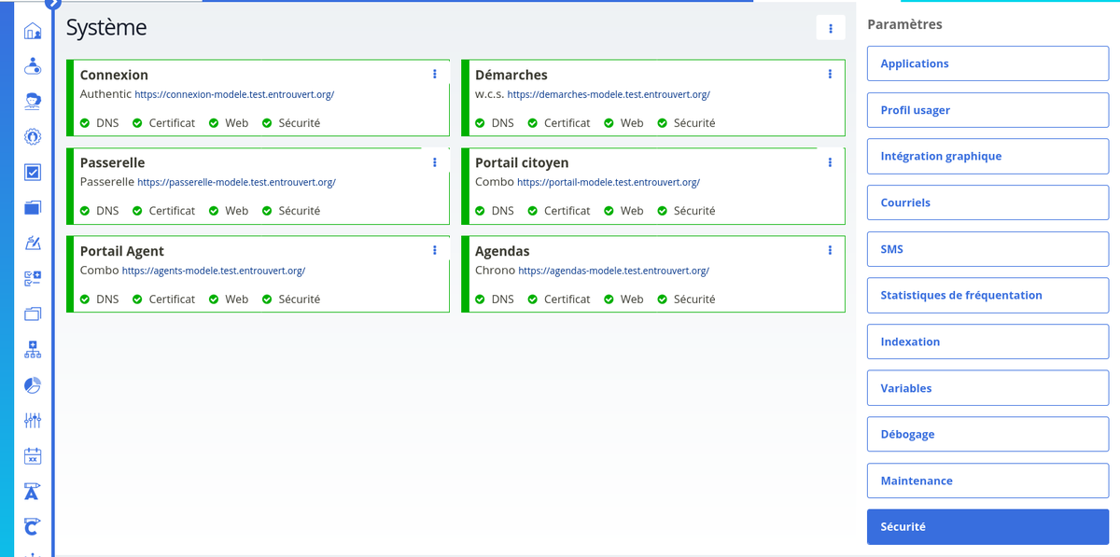Click the solid folder icon in the sidebar
Image resolution: width=1120 pixels, height=557 pixels.
[x=33, y=208]
